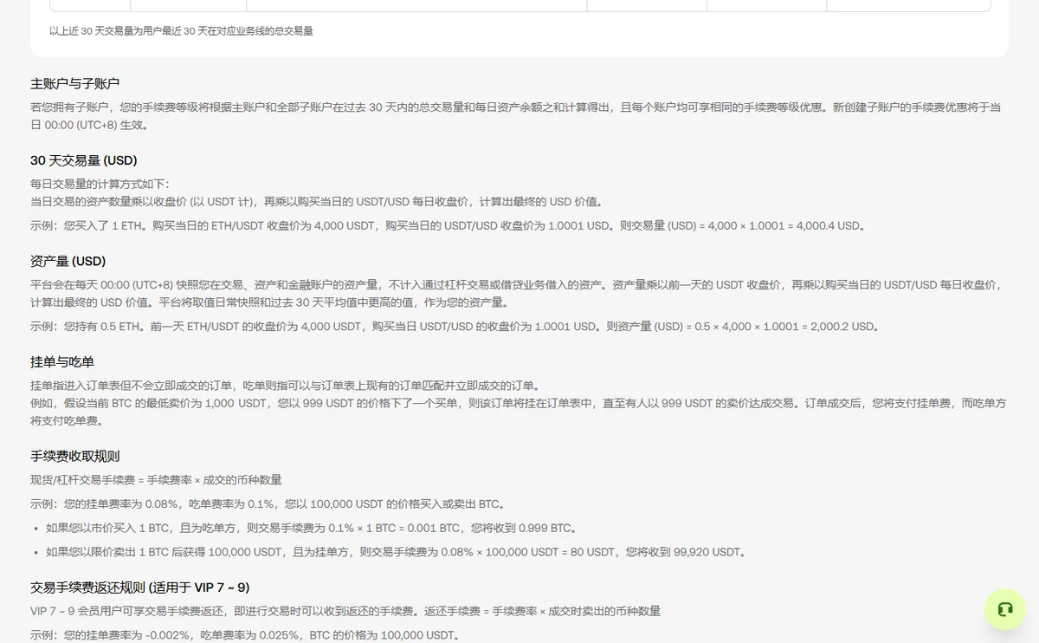Click the example line 示例：您持有 0.5 ETH
1039x643 pixels.
[456, 327]
